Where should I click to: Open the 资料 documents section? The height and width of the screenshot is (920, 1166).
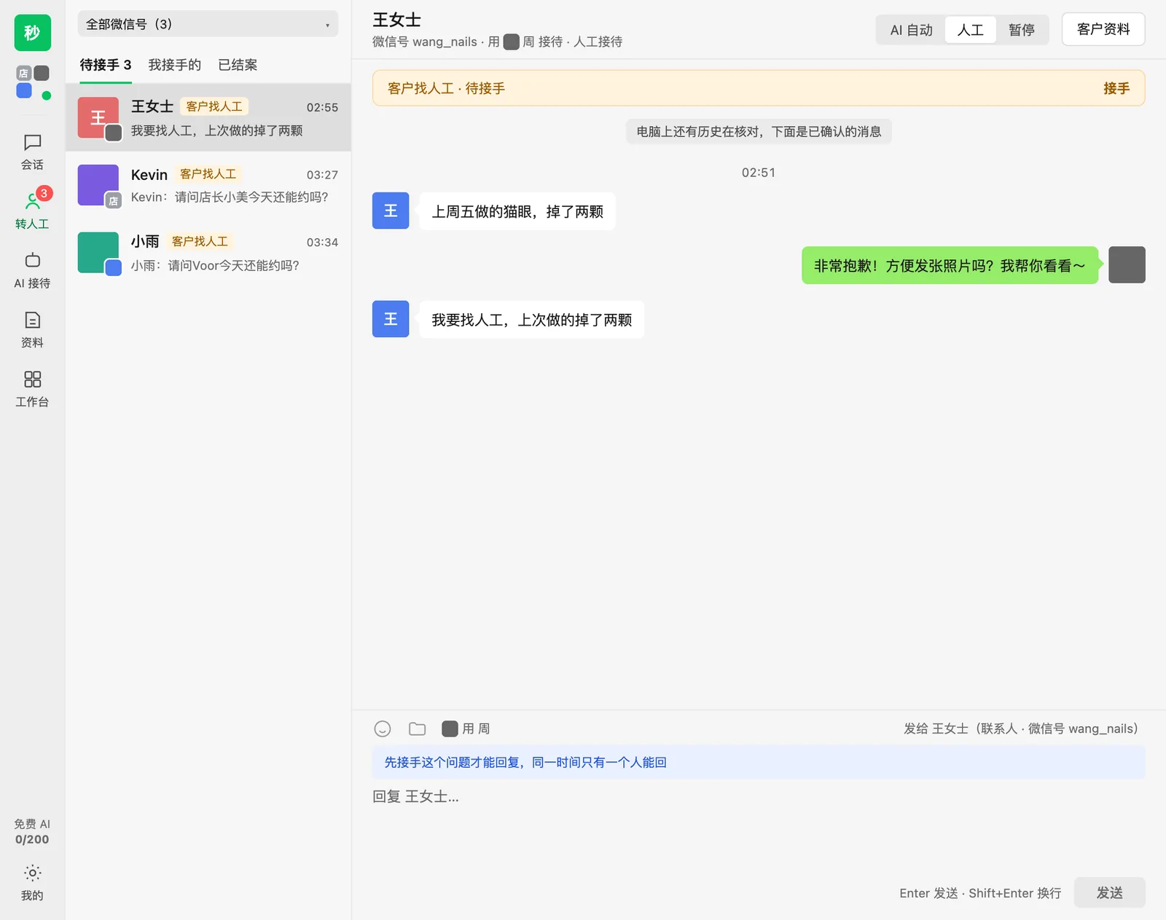click(32, 330)
